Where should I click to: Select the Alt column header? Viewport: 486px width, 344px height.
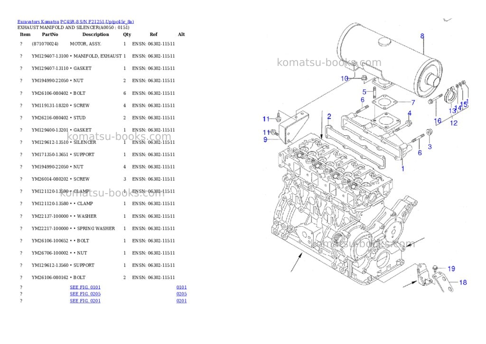[x=181, y=34]
